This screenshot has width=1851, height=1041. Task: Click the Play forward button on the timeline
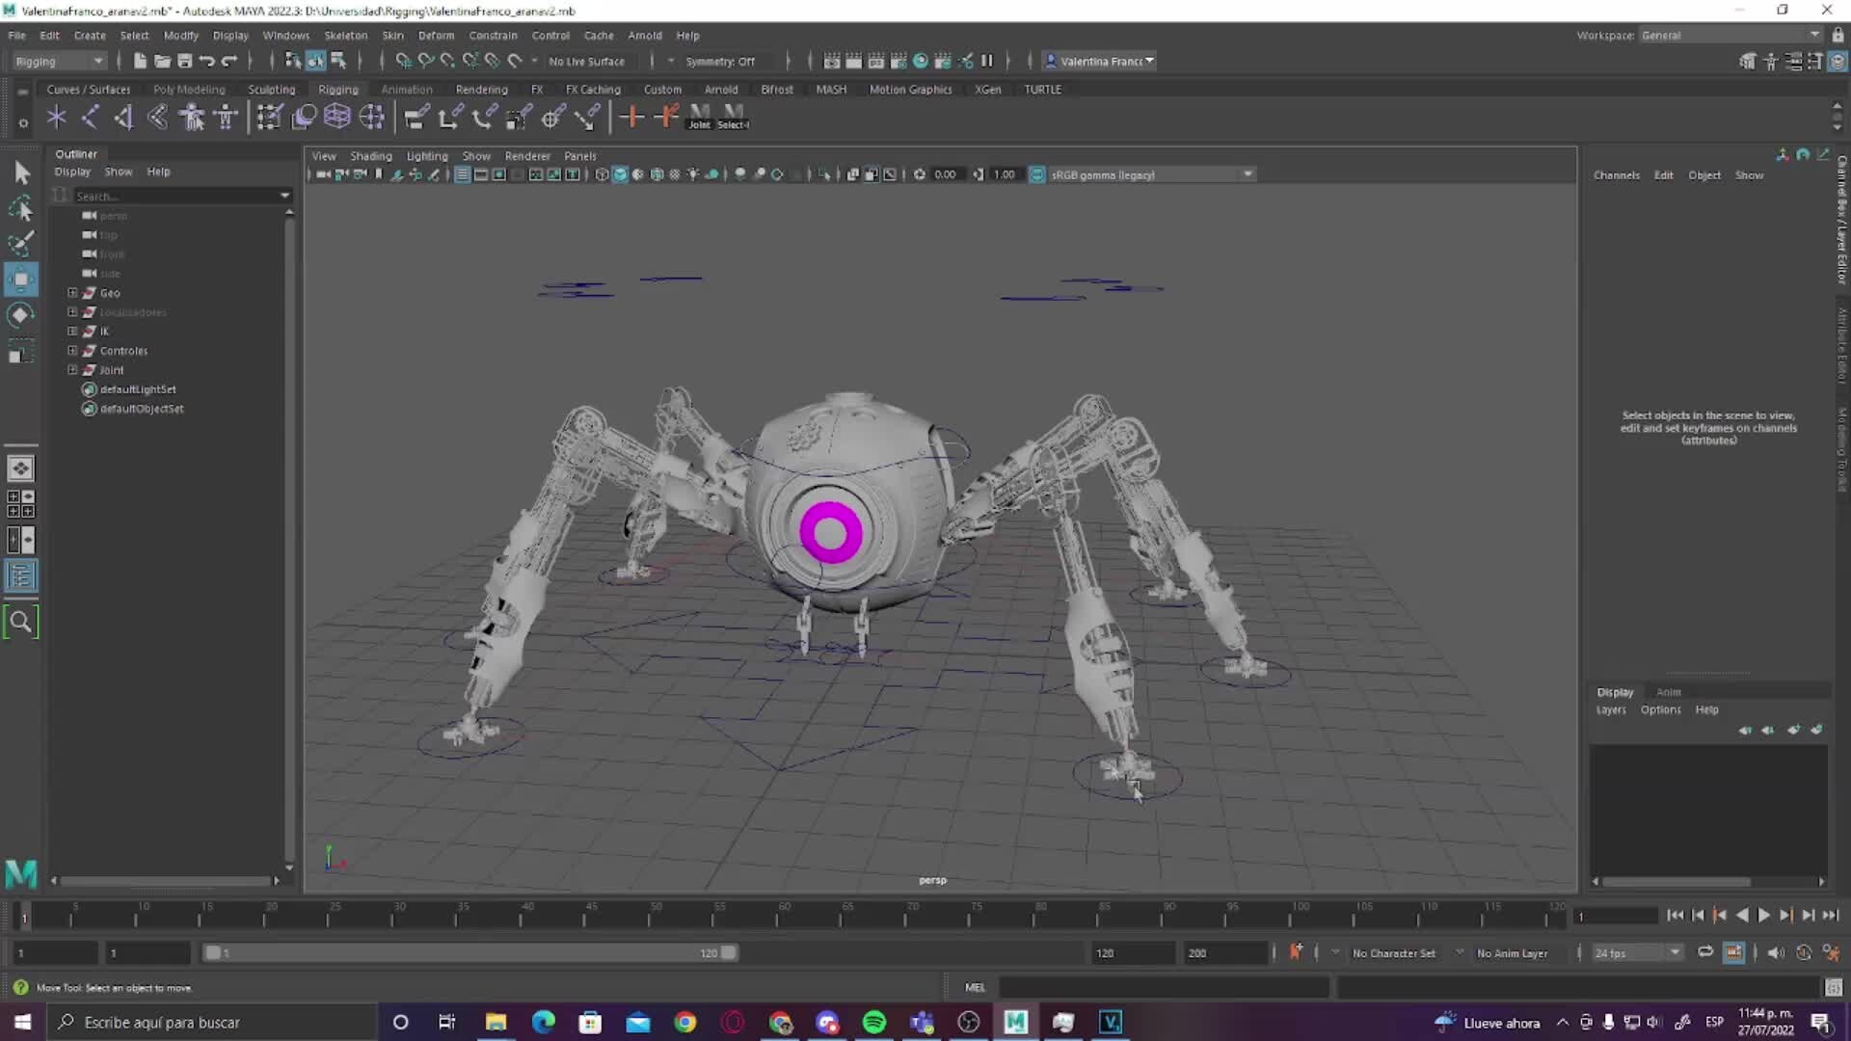[x=1764, y=916]
